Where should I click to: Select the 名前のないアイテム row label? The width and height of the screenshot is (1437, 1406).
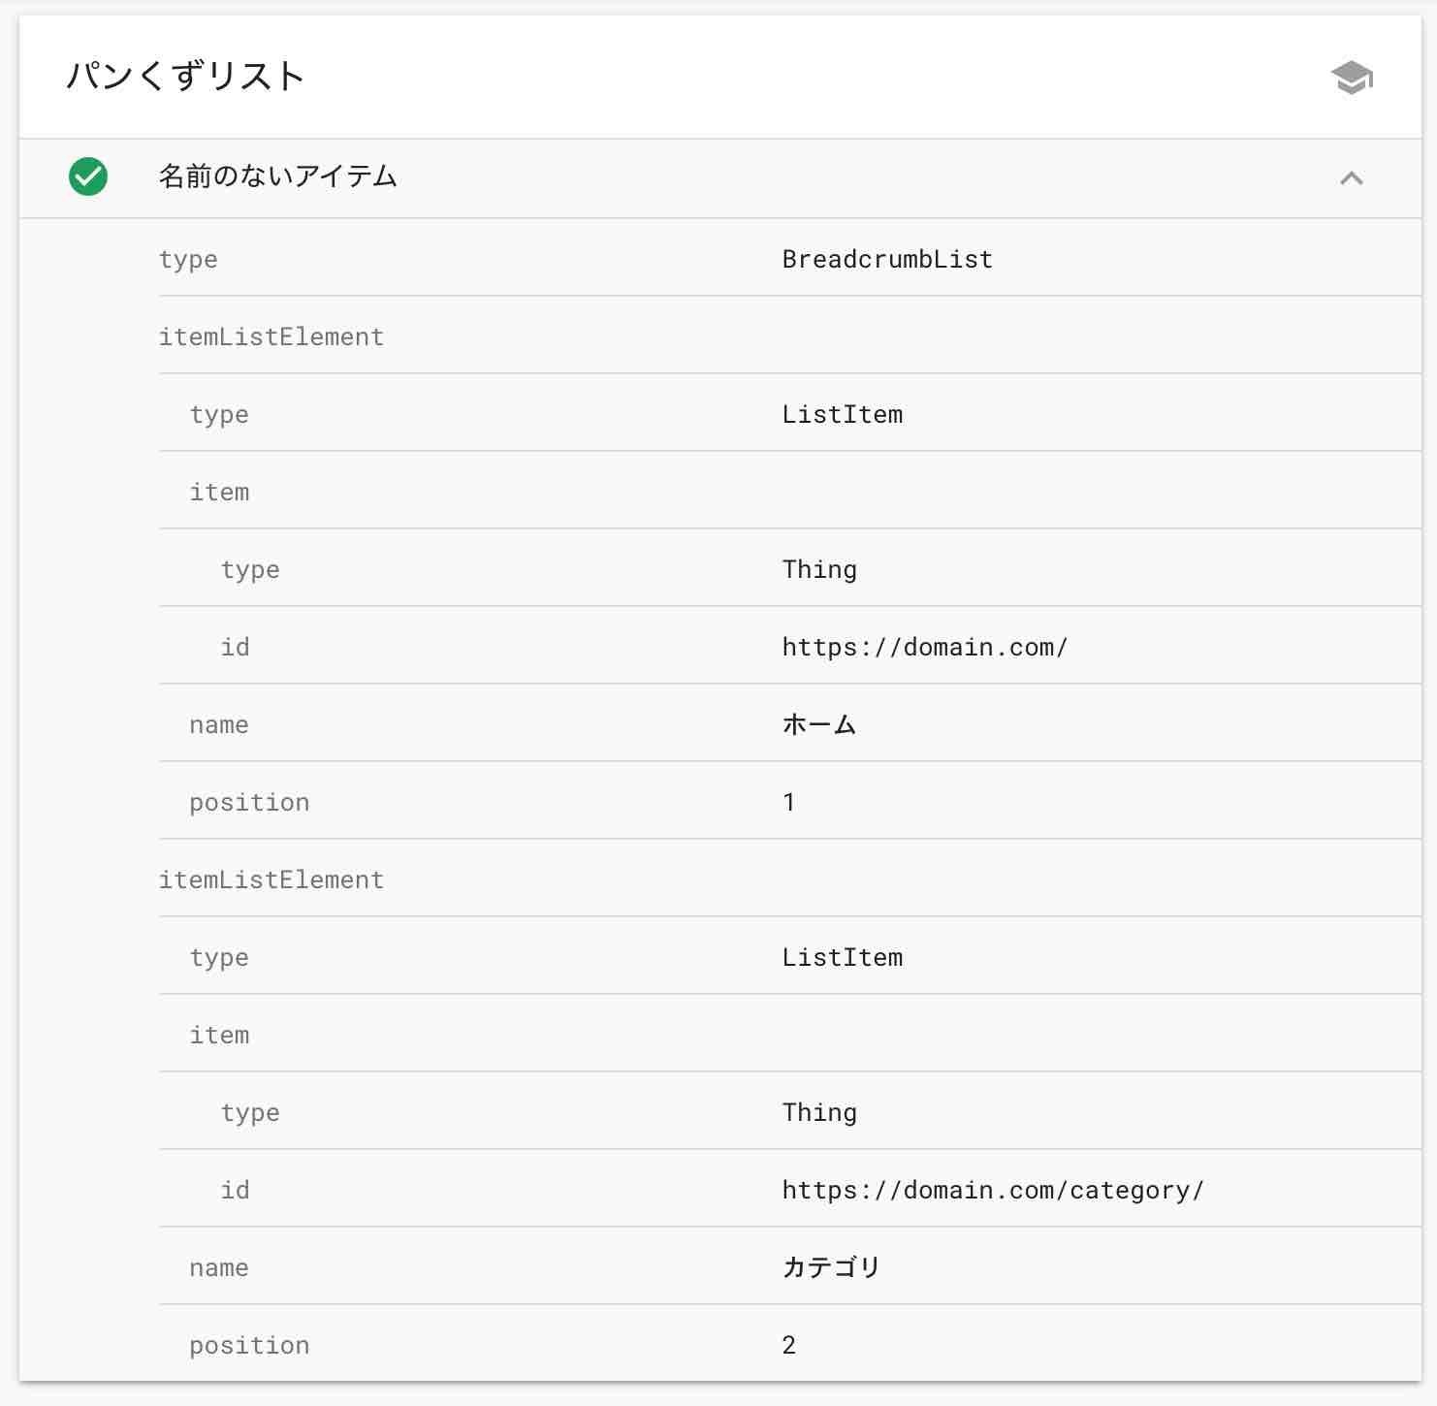278,176
